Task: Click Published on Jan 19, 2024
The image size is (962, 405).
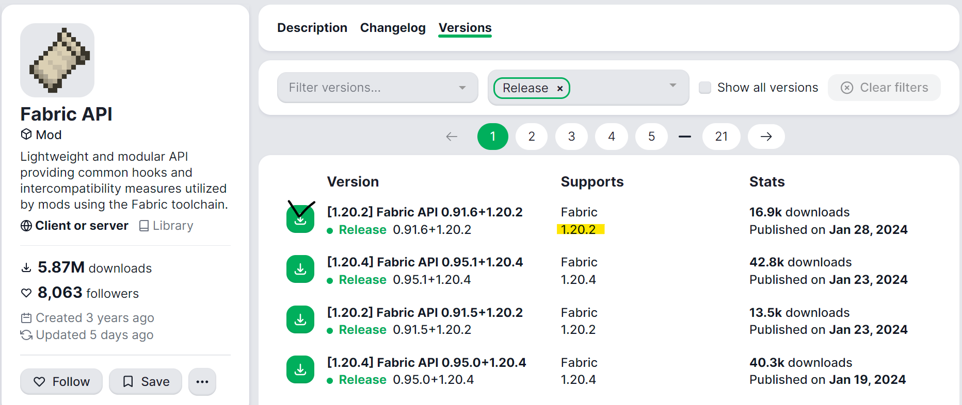Action: [827, 380]
